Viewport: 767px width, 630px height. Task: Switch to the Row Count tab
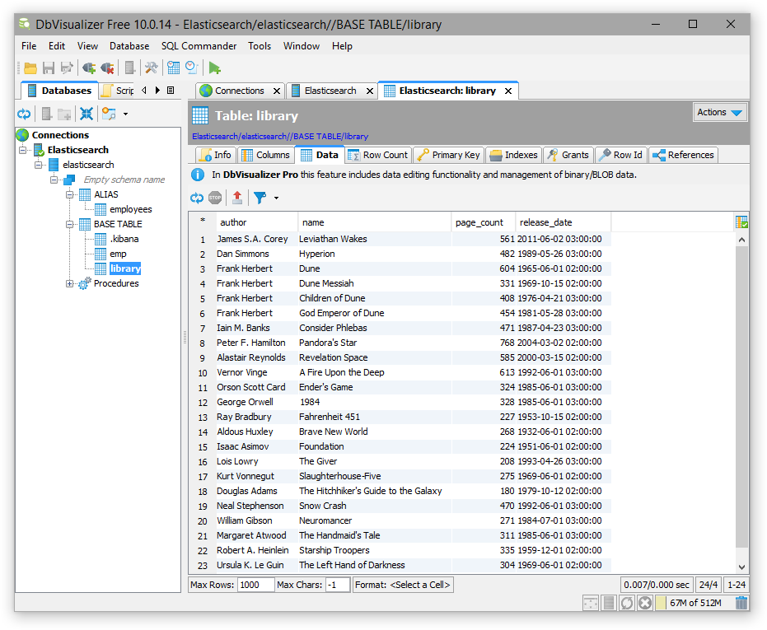tap(377, 155)
